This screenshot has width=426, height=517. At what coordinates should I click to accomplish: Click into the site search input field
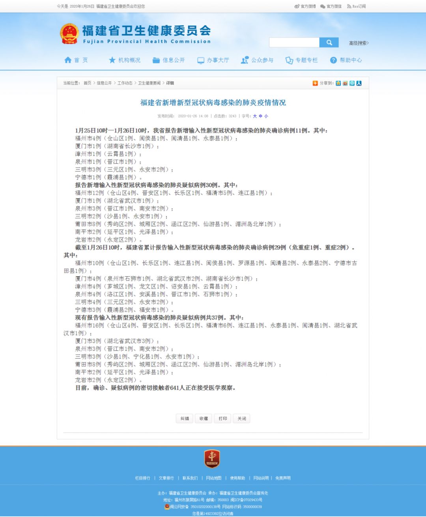[294, 43]
